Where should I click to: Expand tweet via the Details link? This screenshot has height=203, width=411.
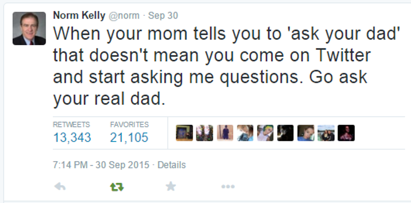[172, 165]
